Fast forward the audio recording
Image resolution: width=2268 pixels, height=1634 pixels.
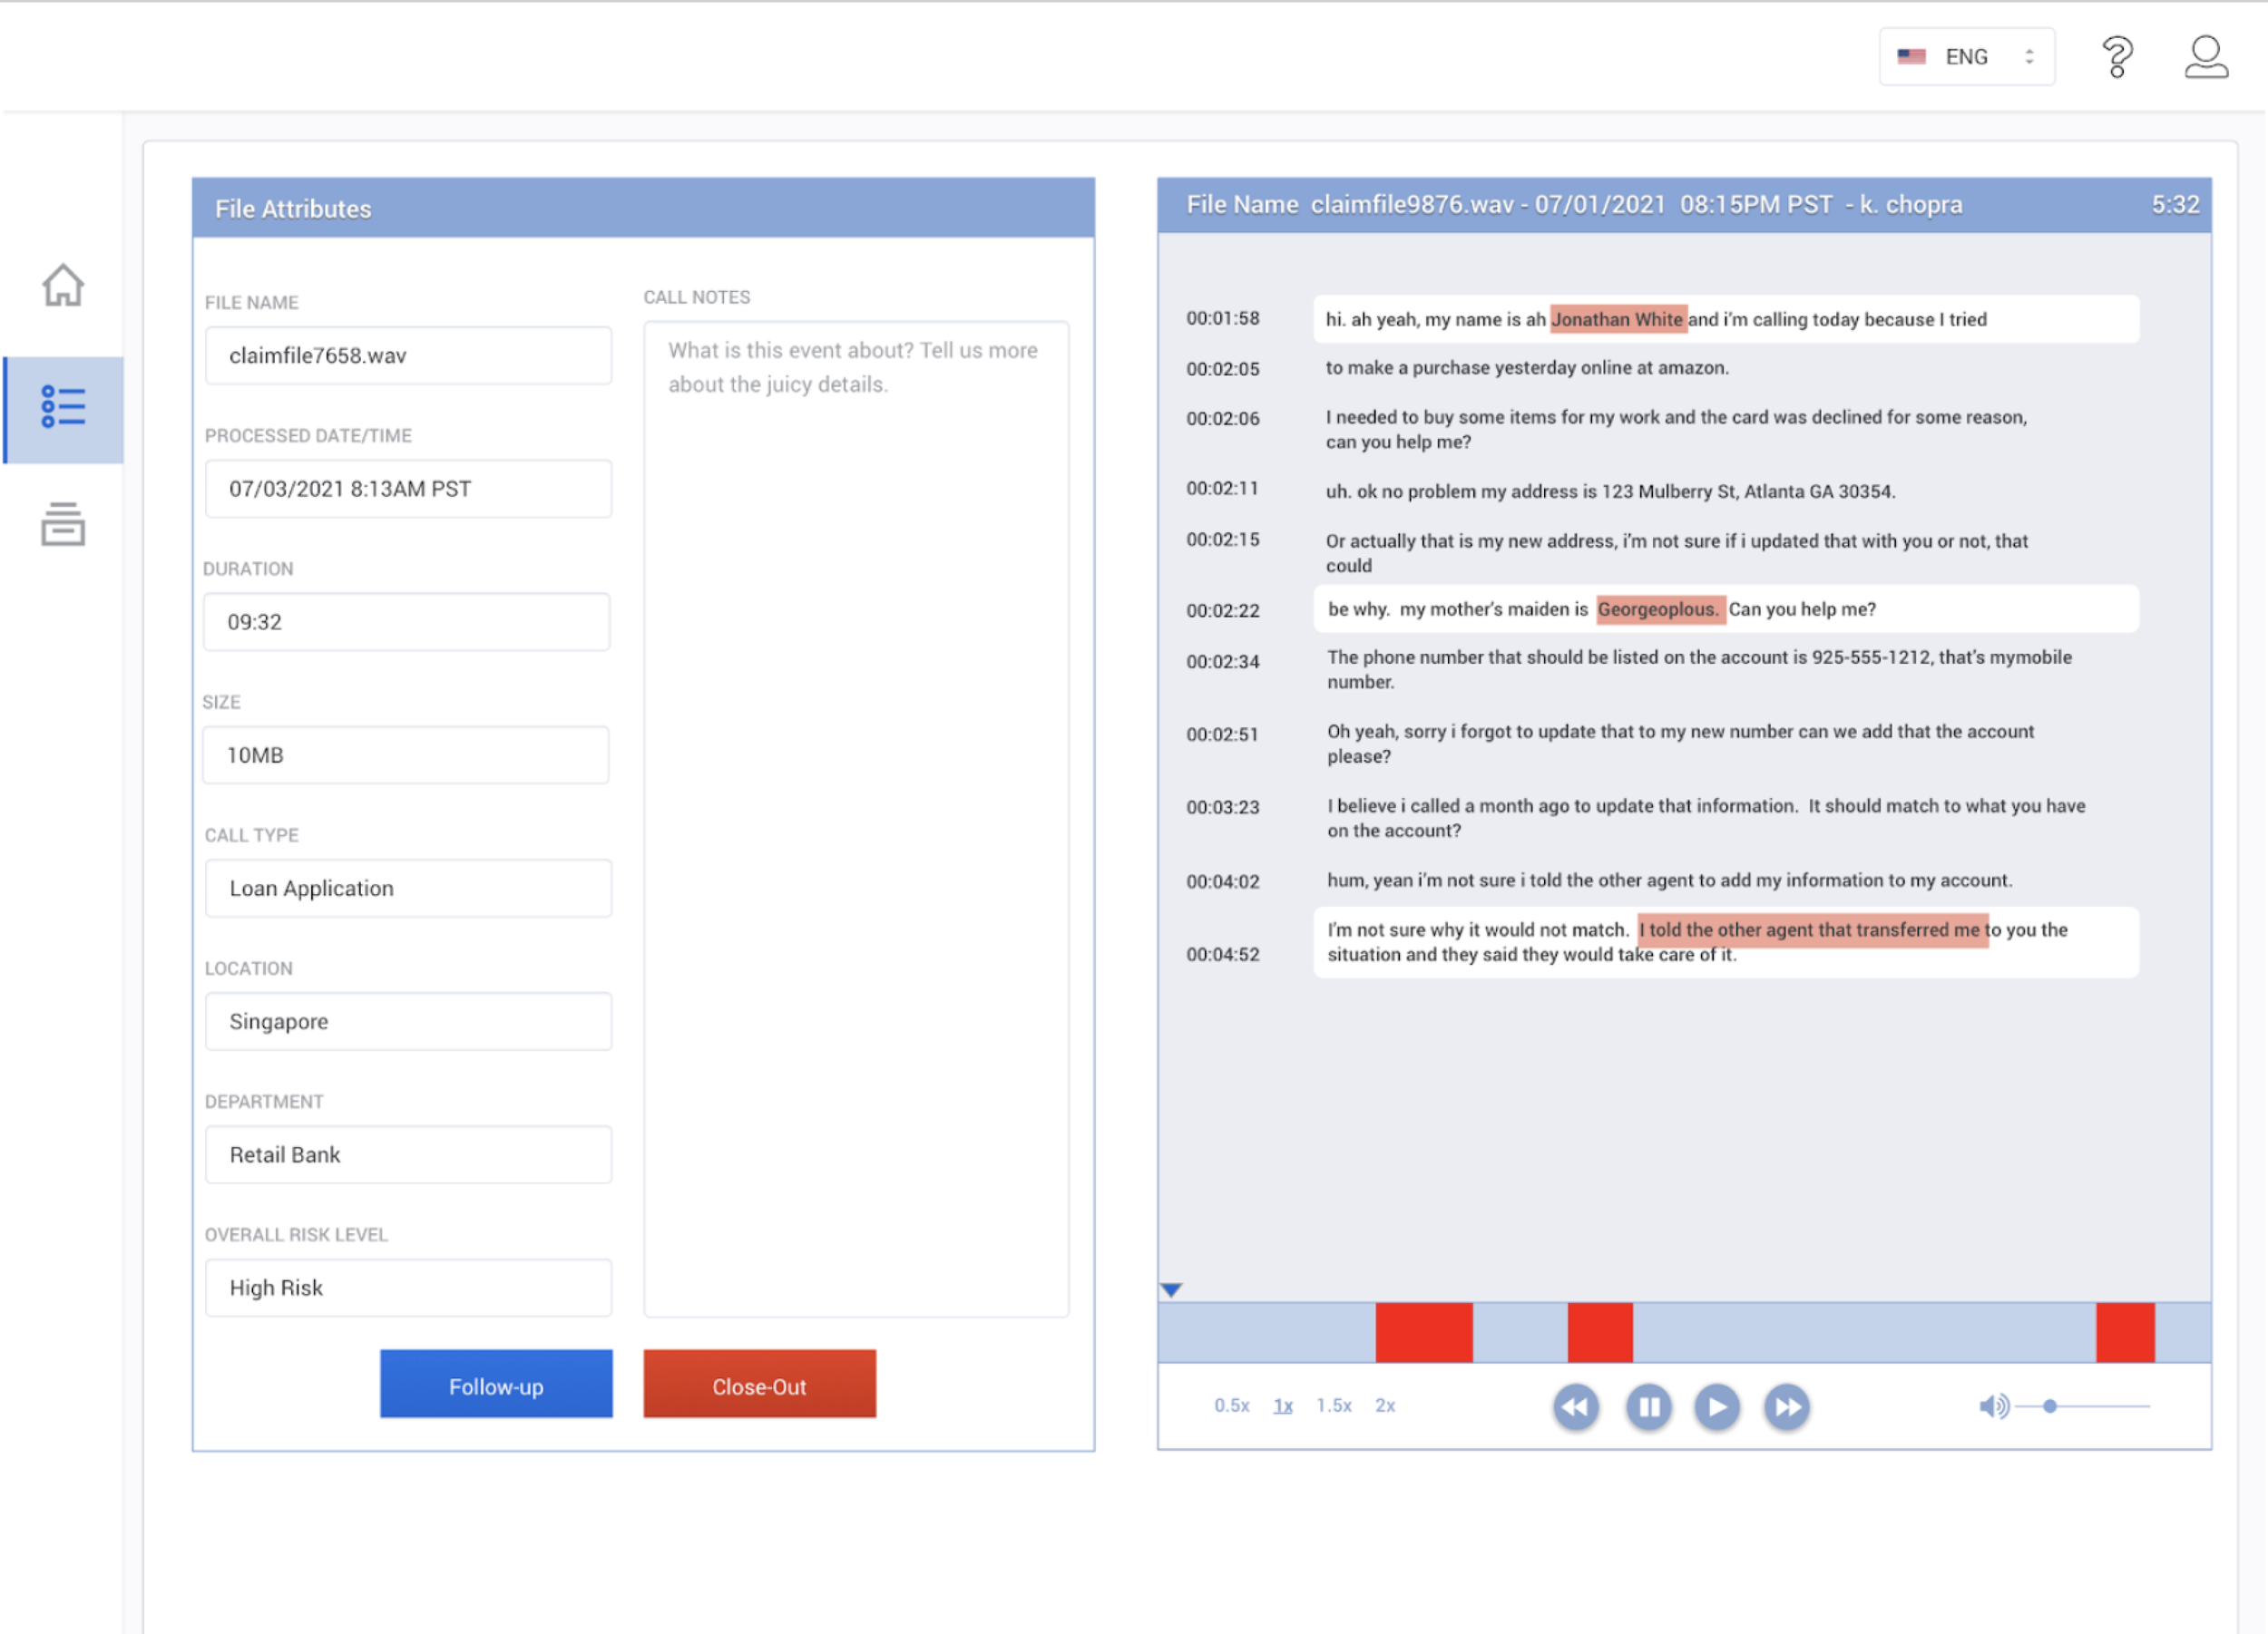pyautogui.click(x=1787, y=1407)
